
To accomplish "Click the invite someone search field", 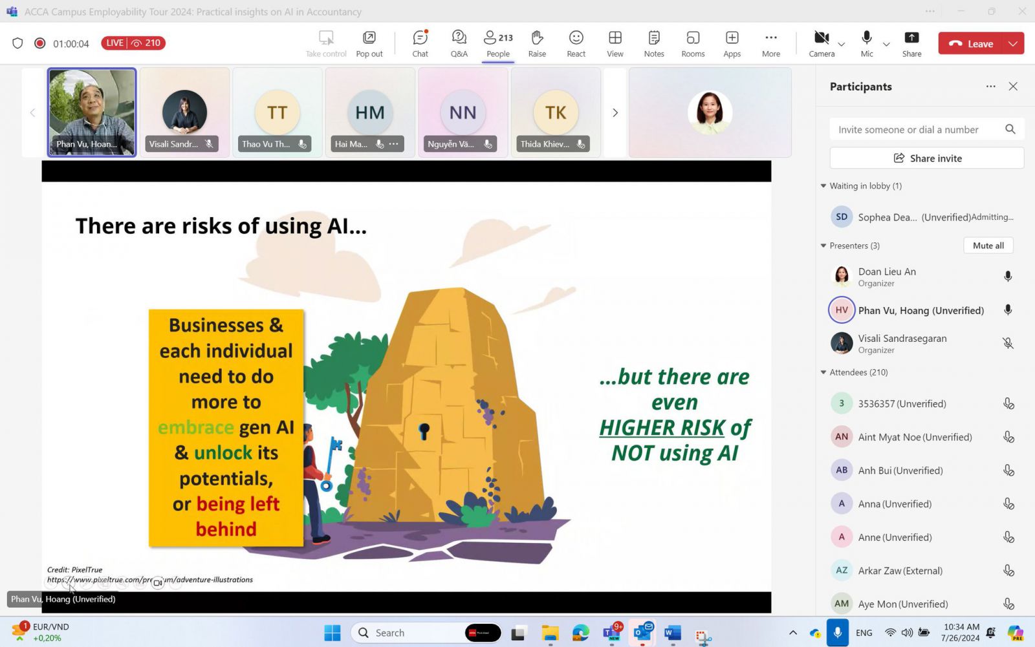I will click(915, 129).
